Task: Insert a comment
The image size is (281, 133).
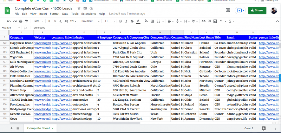Action: 209,21
